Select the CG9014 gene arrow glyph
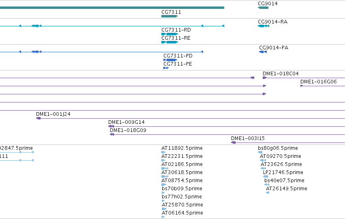The image size is (345, 219). click(x=263, y=8)
